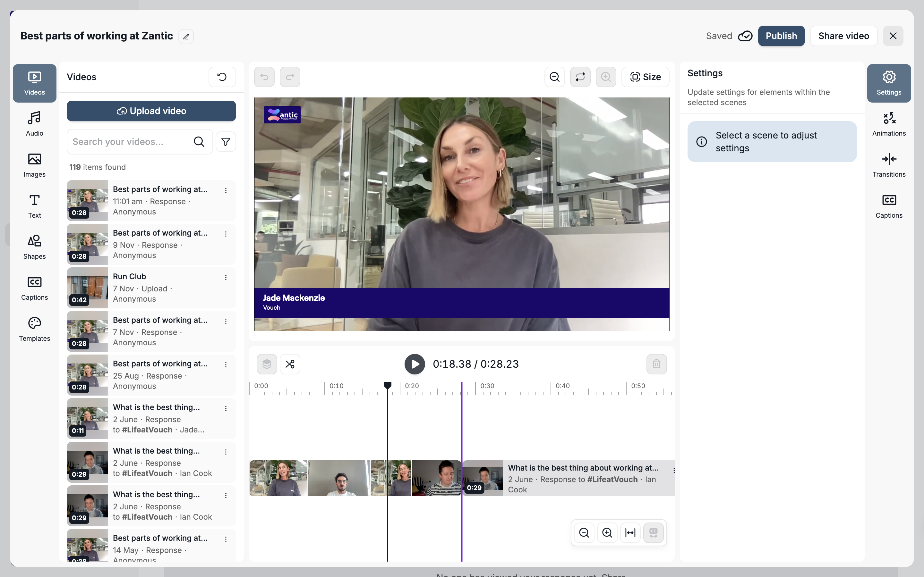Open options menu for Run Club video
This screenshot has width=924, height=577.
coord(226,277)
